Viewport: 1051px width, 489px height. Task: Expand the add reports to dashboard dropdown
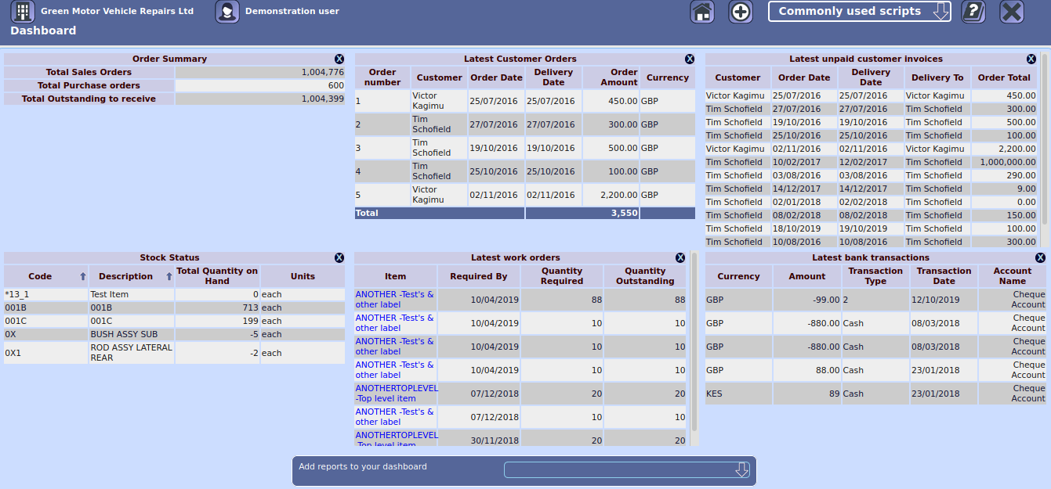(x=627, y=469)
